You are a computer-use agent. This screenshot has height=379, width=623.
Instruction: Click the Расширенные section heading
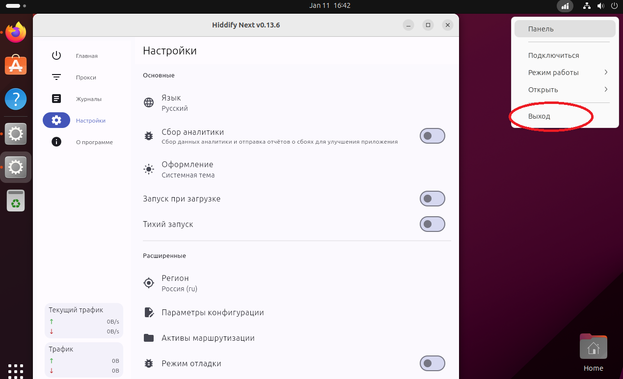164,255
